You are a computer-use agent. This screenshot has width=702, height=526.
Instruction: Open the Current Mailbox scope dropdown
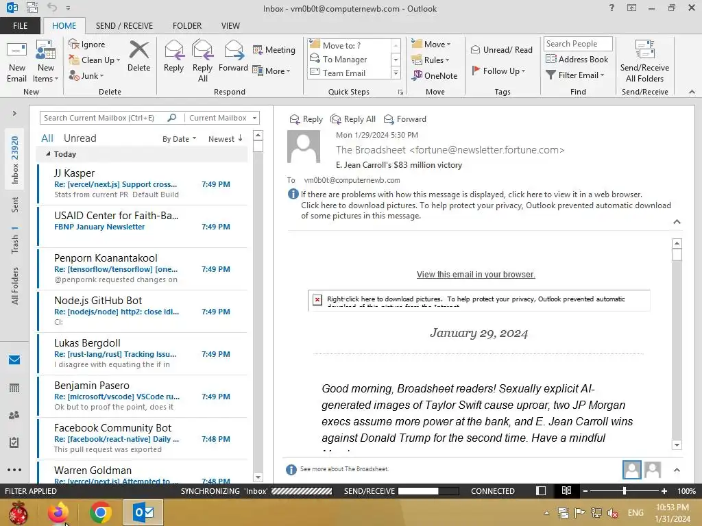pyautogui.click(x=223, y=118)
